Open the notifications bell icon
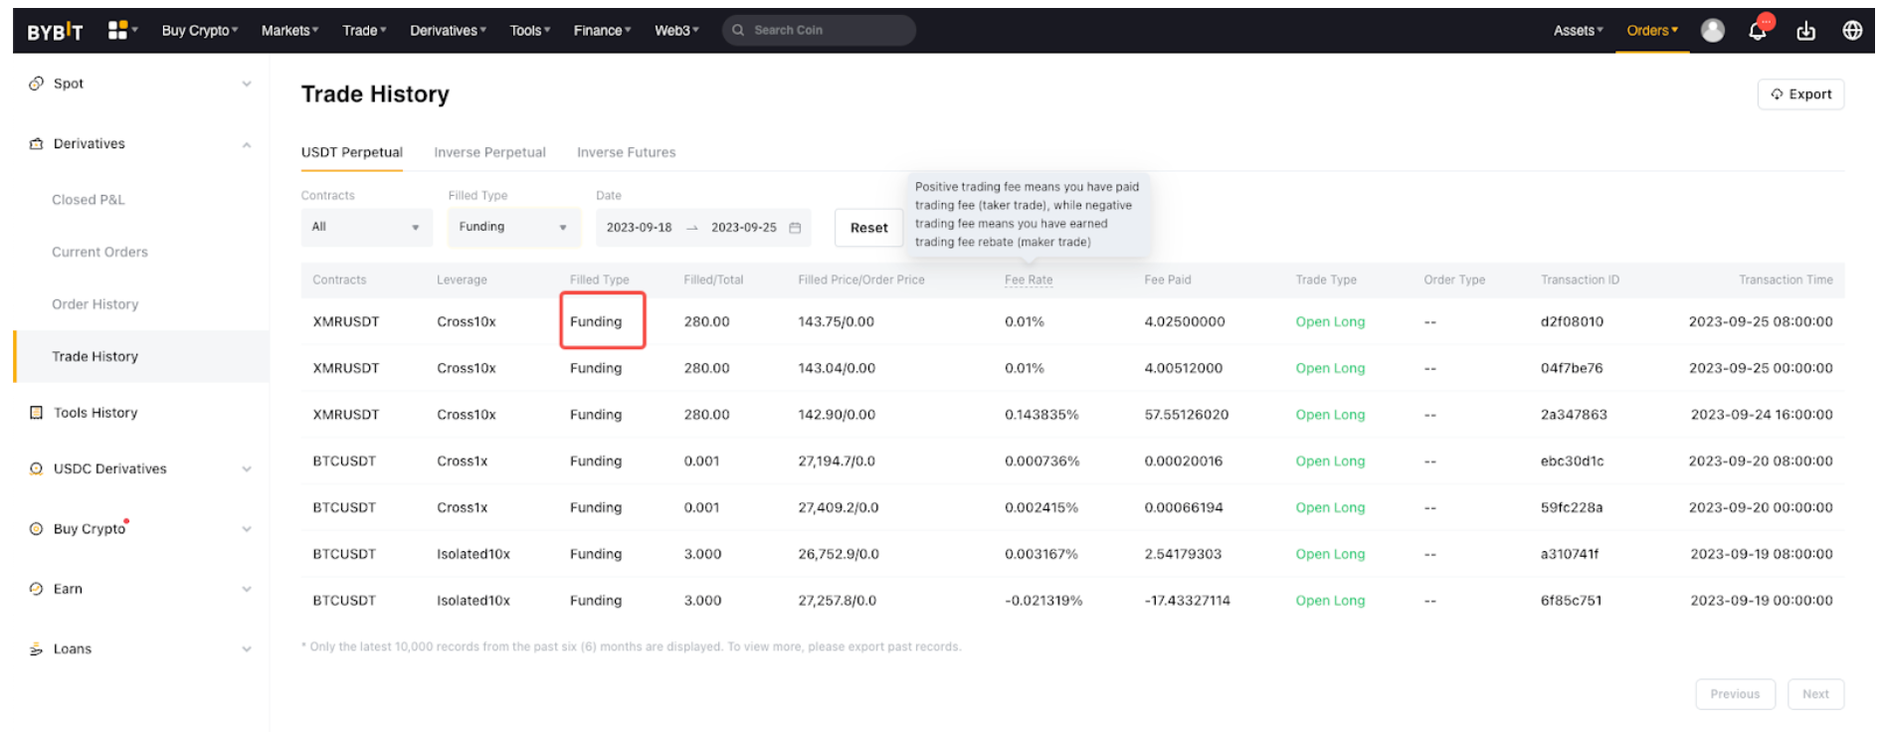Viewport: 1882px width, 732px height. coord(1758,31)
